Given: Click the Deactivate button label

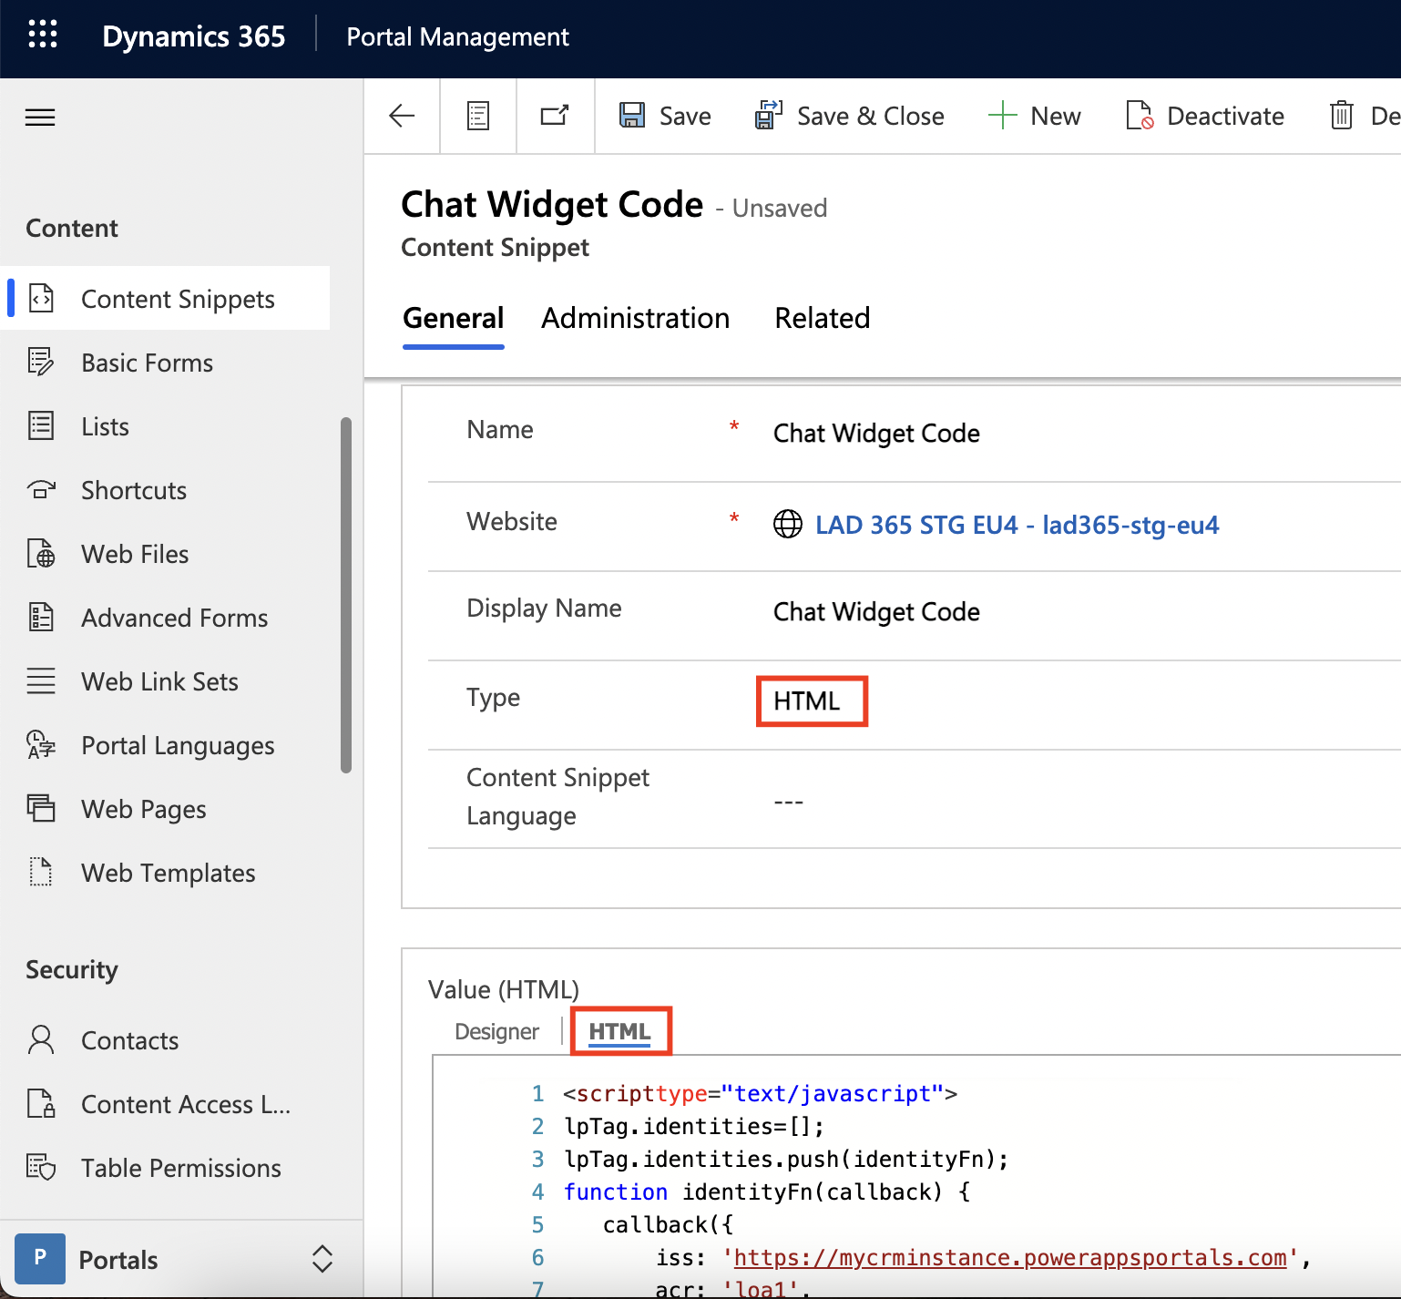Looking at the screenshot, I should 1225,116.
